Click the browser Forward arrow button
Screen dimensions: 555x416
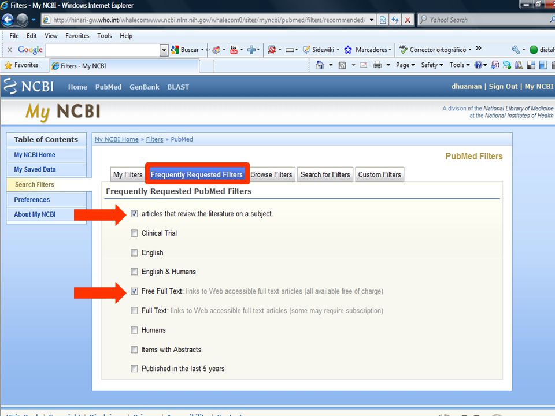coord(23,20)
